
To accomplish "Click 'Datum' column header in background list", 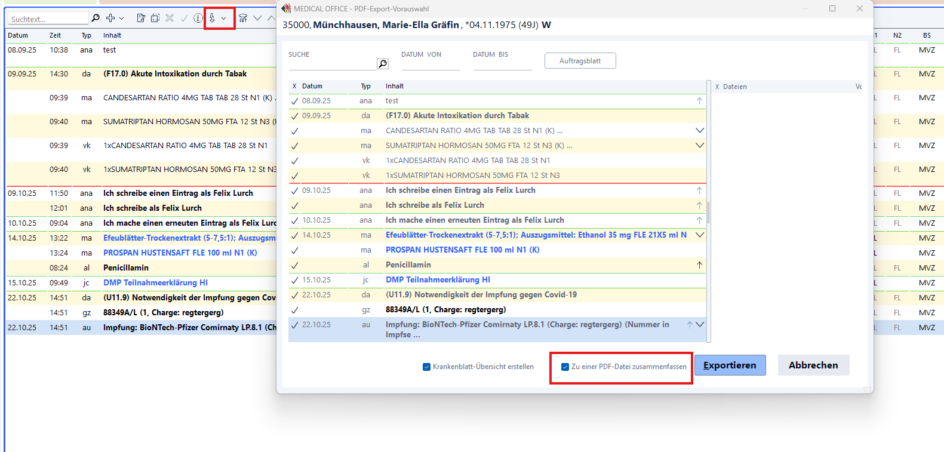I will [18, 35].
